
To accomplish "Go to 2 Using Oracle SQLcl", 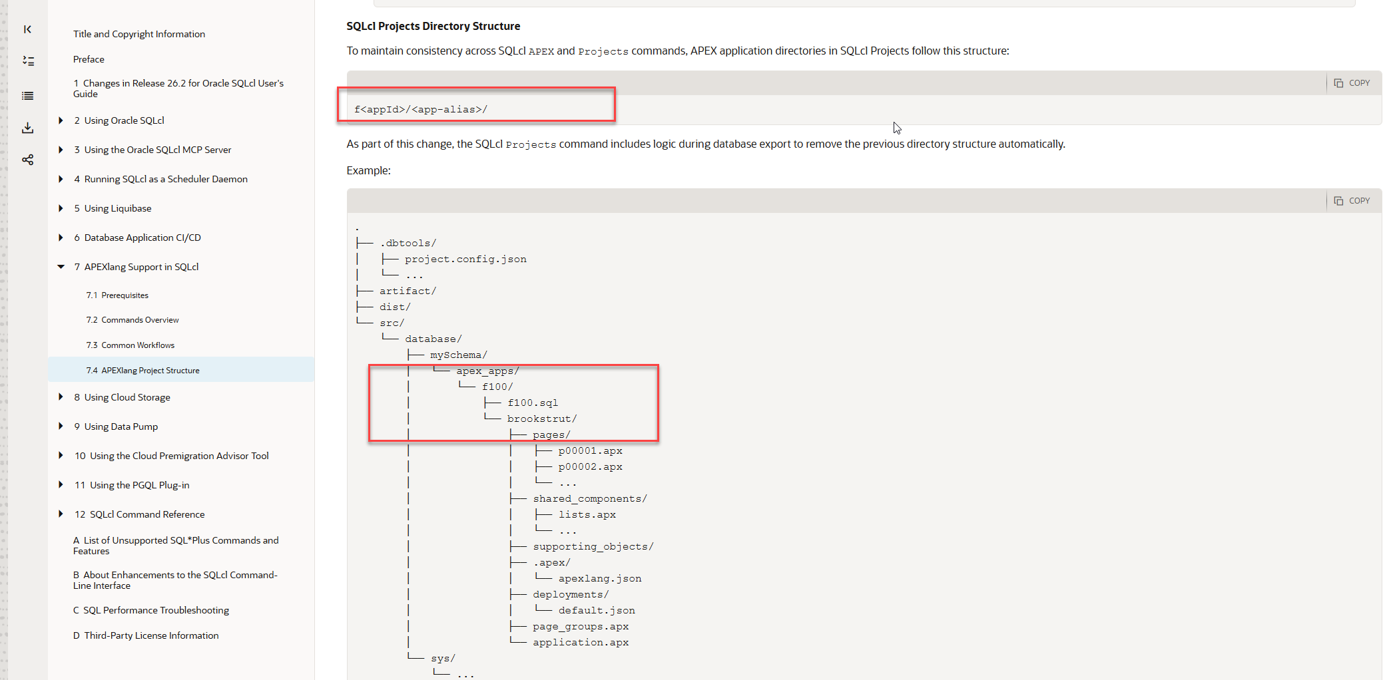I will click(119, 120).
